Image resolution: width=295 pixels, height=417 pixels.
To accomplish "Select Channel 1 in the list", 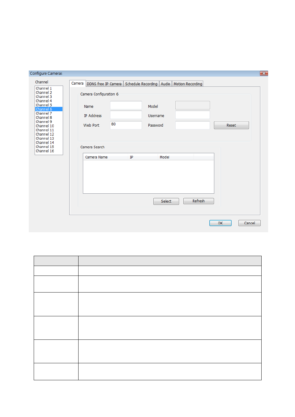I will (x=49, y=88).
